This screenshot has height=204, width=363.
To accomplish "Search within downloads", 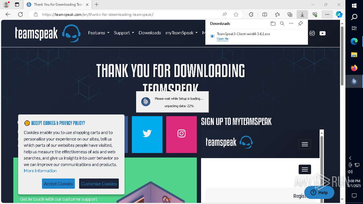I will pos(282,24).
